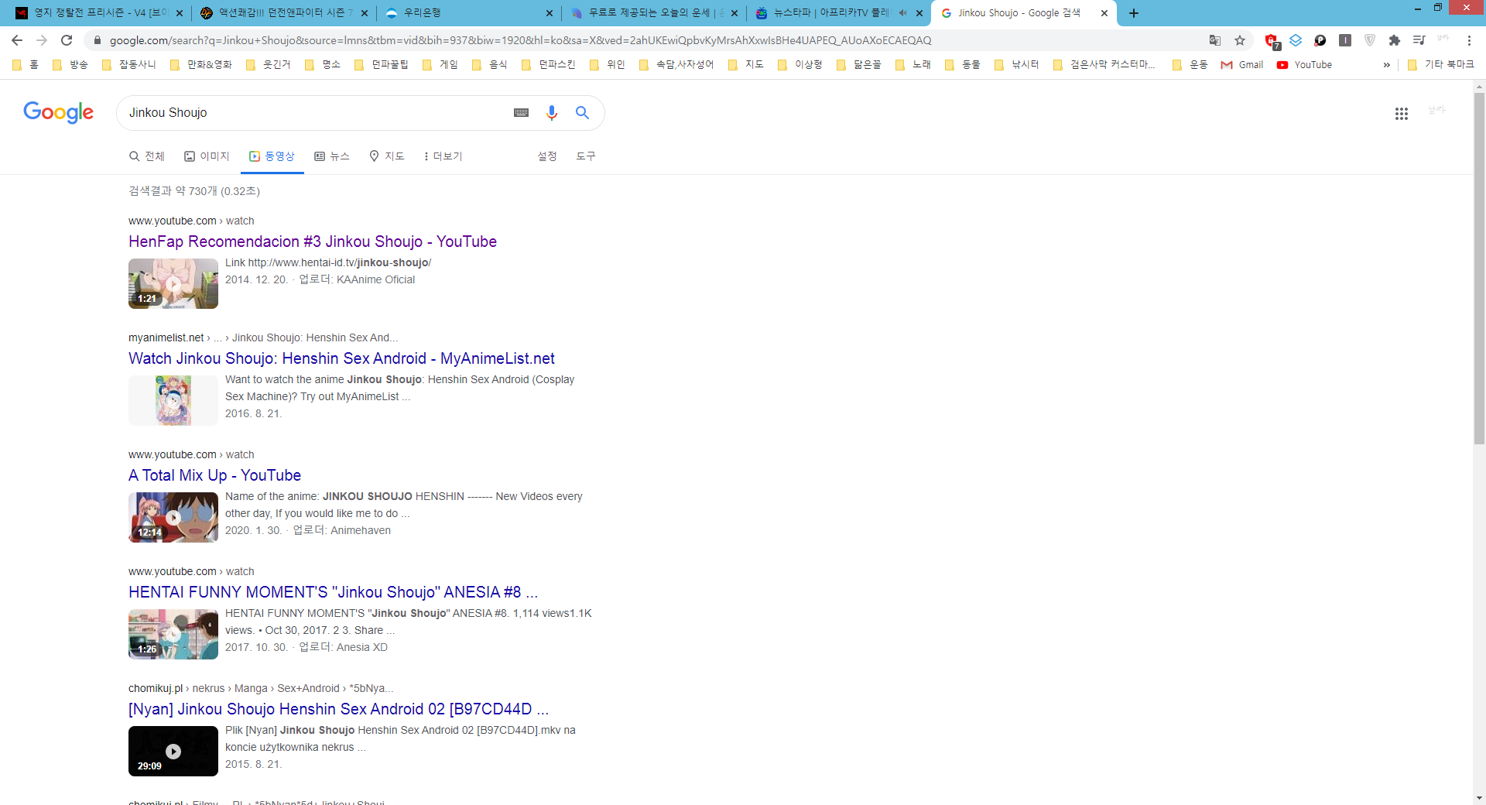
Task: Open the 홈 bookmark folder
Action: point(26,65)
